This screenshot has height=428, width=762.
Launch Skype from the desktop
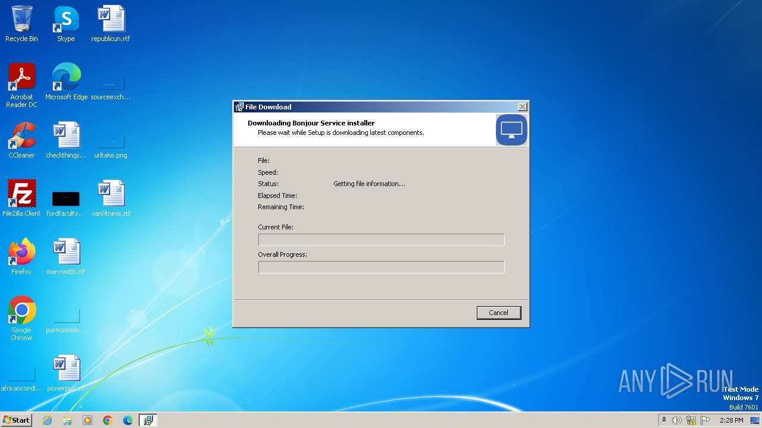click(66, 24)
